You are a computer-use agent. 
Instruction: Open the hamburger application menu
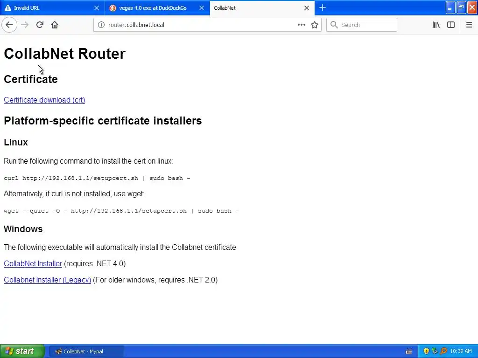469,25
